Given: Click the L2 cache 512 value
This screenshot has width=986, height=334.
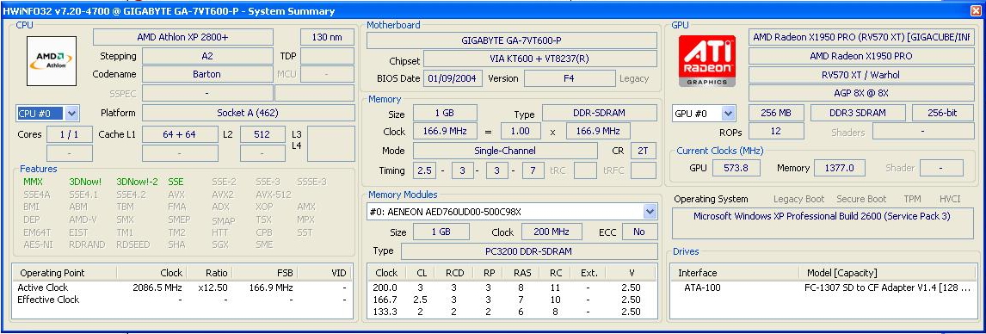Looking at the screenshot, I should pos(262,134).
